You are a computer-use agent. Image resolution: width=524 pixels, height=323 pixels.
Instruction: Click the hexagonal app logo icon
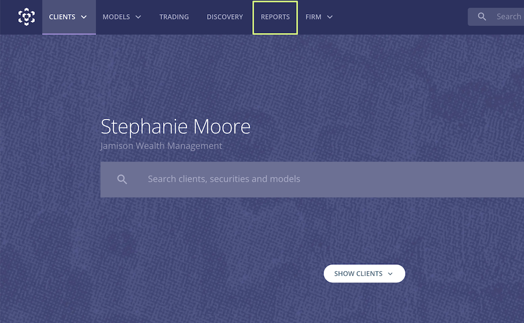[x=26, y=17]
